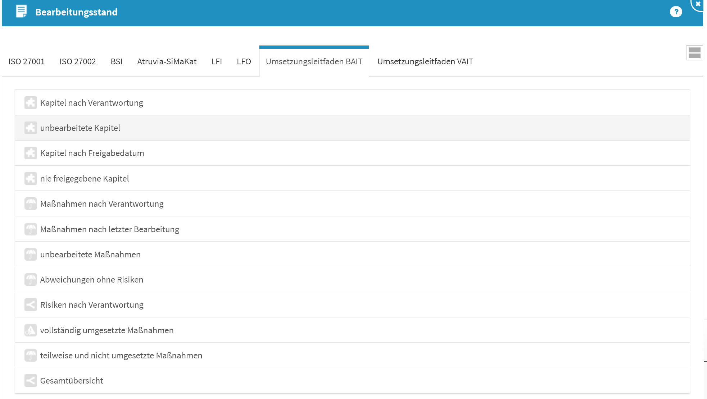Image resolution: width=707 pixels, height=399 pixels.
Task: Click the Bearbeitungsstand document icon in header
Action: point(21,12)
